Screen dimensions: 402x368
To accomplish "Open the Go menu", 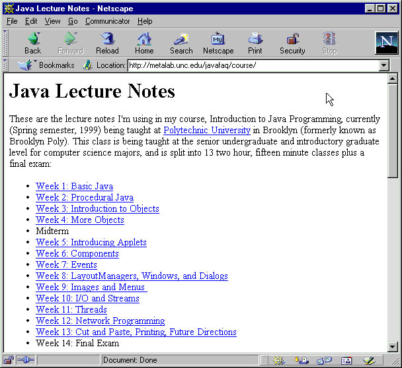I will [73, 21].
